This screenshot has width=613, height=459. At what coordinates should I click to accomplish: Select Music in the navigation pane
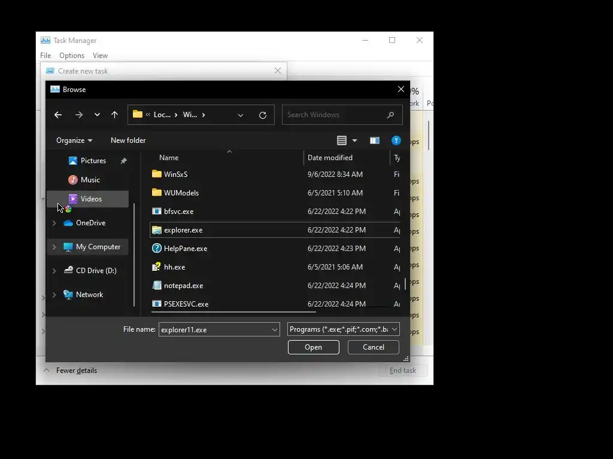click(x=90, y=179)
